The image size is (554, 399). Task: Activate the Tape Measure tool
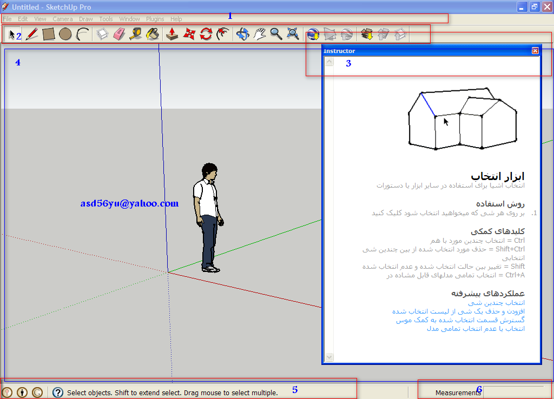(x=136, y=34)
